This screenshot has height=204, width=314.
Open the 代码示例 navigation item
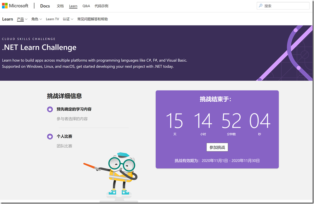click(x=101, y=6)
